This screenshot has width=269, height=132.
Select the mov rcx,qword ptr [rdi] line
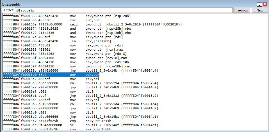[x=63, y=37]
